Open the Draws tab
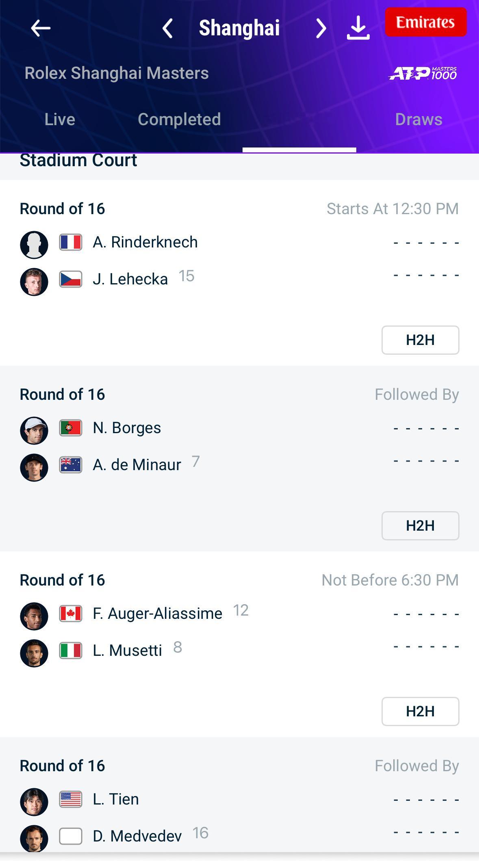The height and width of the screenshot is (861, 479). pyautogui.click(x=418, y=119)
